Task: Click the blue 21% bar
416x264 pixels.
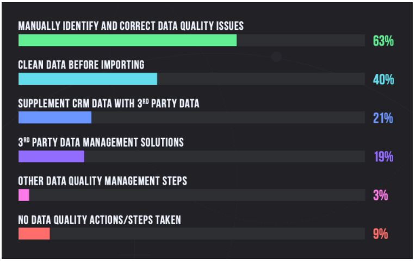Action: [55, 117]
